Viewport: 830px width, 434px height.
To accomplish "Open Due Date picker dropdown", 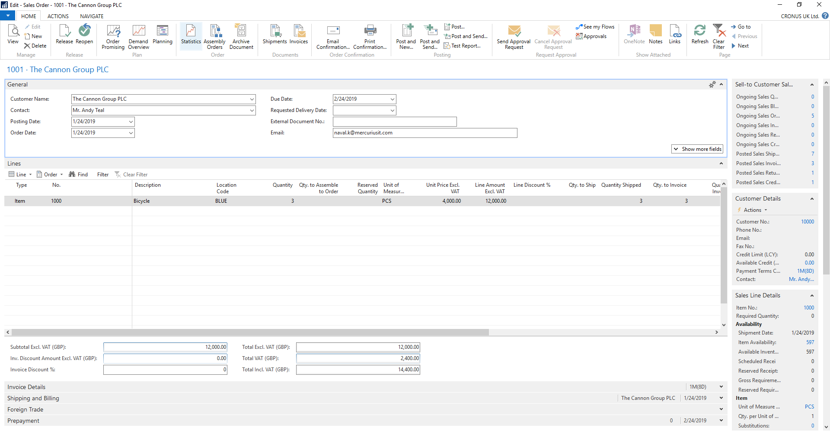I will [392, 99].
